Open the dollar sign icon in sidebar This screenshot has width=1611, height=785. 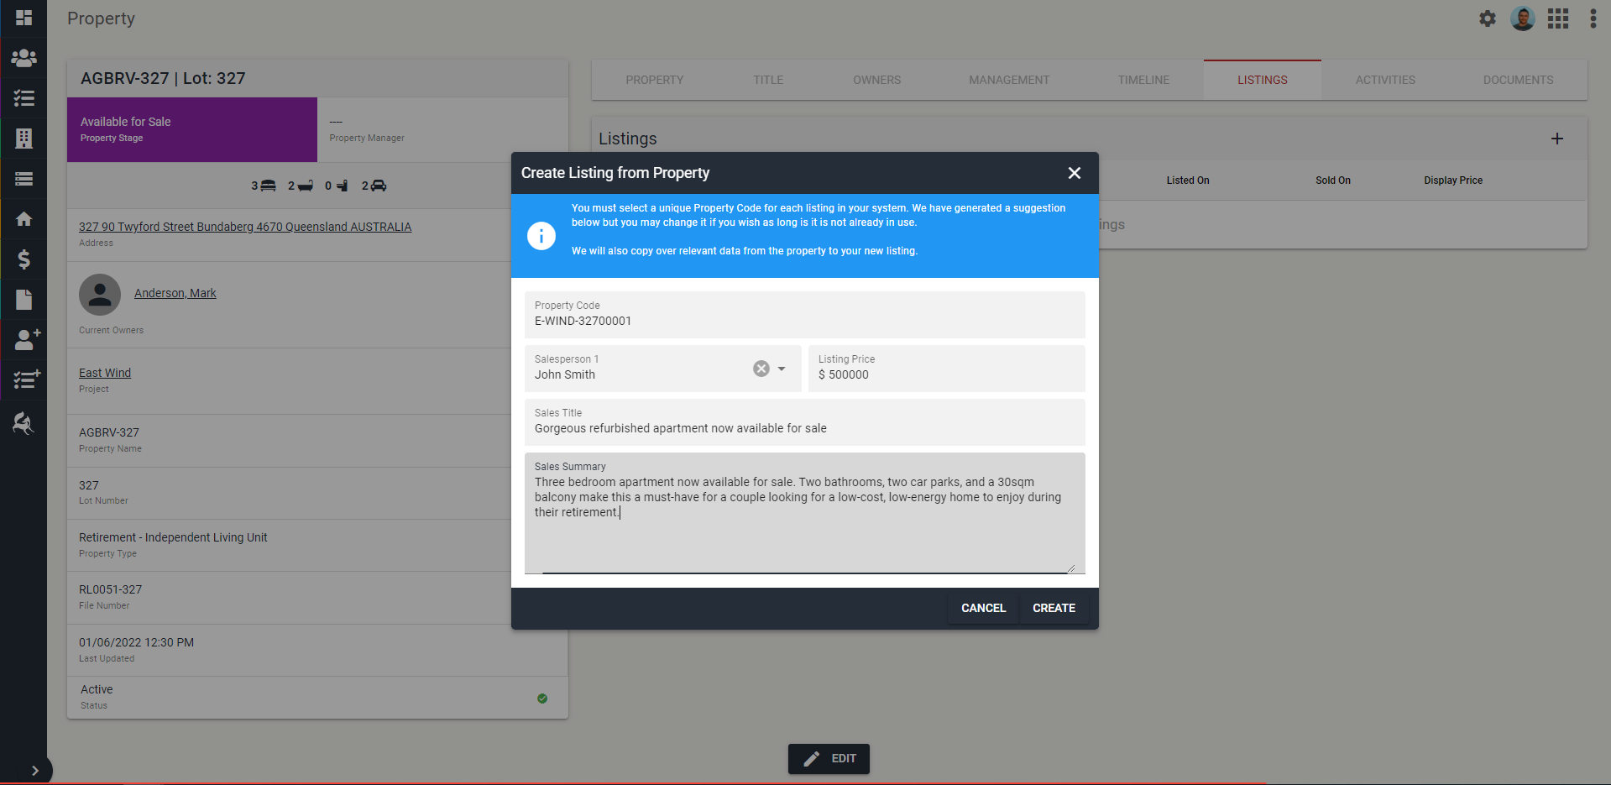[24, 259]
